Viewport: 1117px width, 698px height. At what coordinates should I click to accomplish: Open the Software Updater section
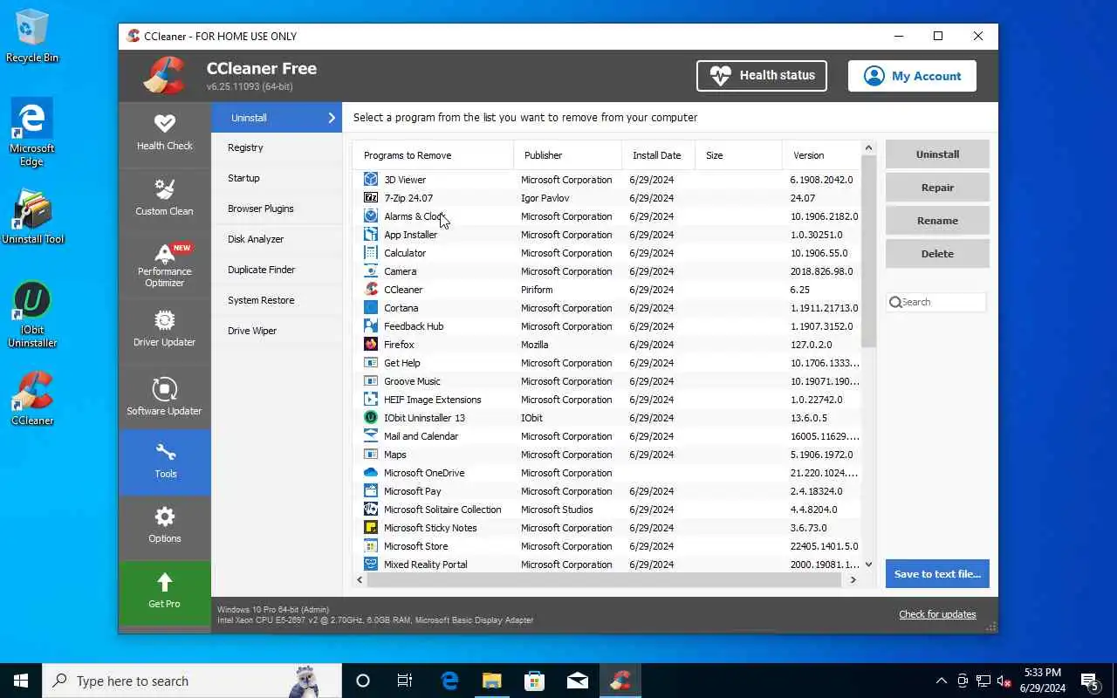(164, 396)
